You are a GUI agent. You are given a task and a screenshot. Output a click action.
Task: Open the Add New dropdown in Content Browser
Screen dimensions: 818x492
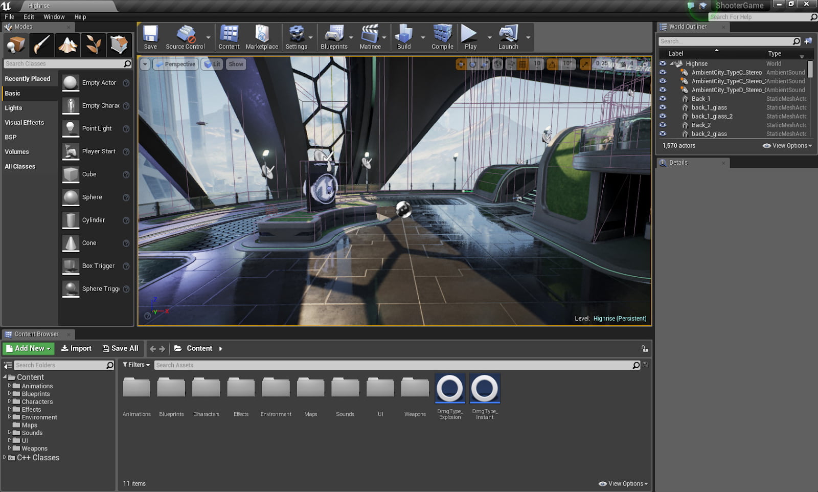coord(28,348)
